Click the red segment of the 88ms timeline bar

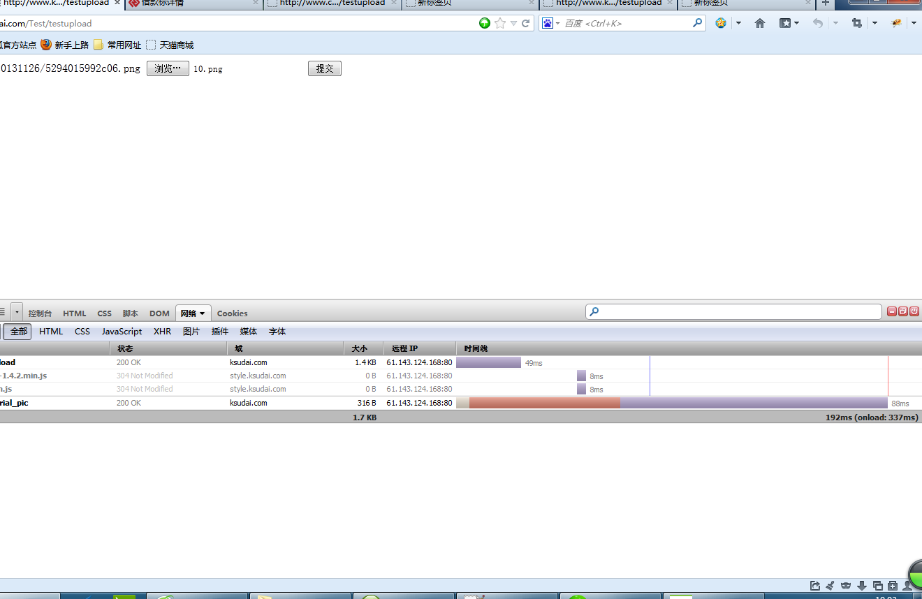pos(545,403)
